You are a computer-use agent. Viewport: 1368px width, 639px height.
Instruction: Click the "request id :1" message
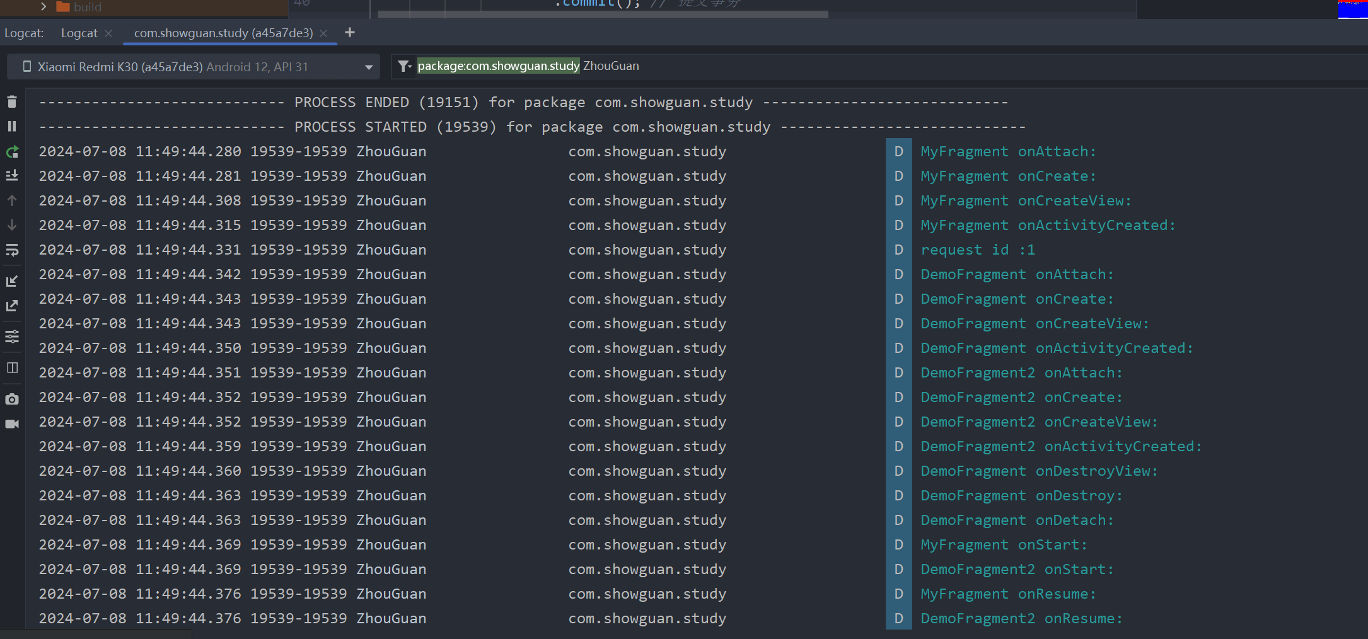(x=978, y=250)
